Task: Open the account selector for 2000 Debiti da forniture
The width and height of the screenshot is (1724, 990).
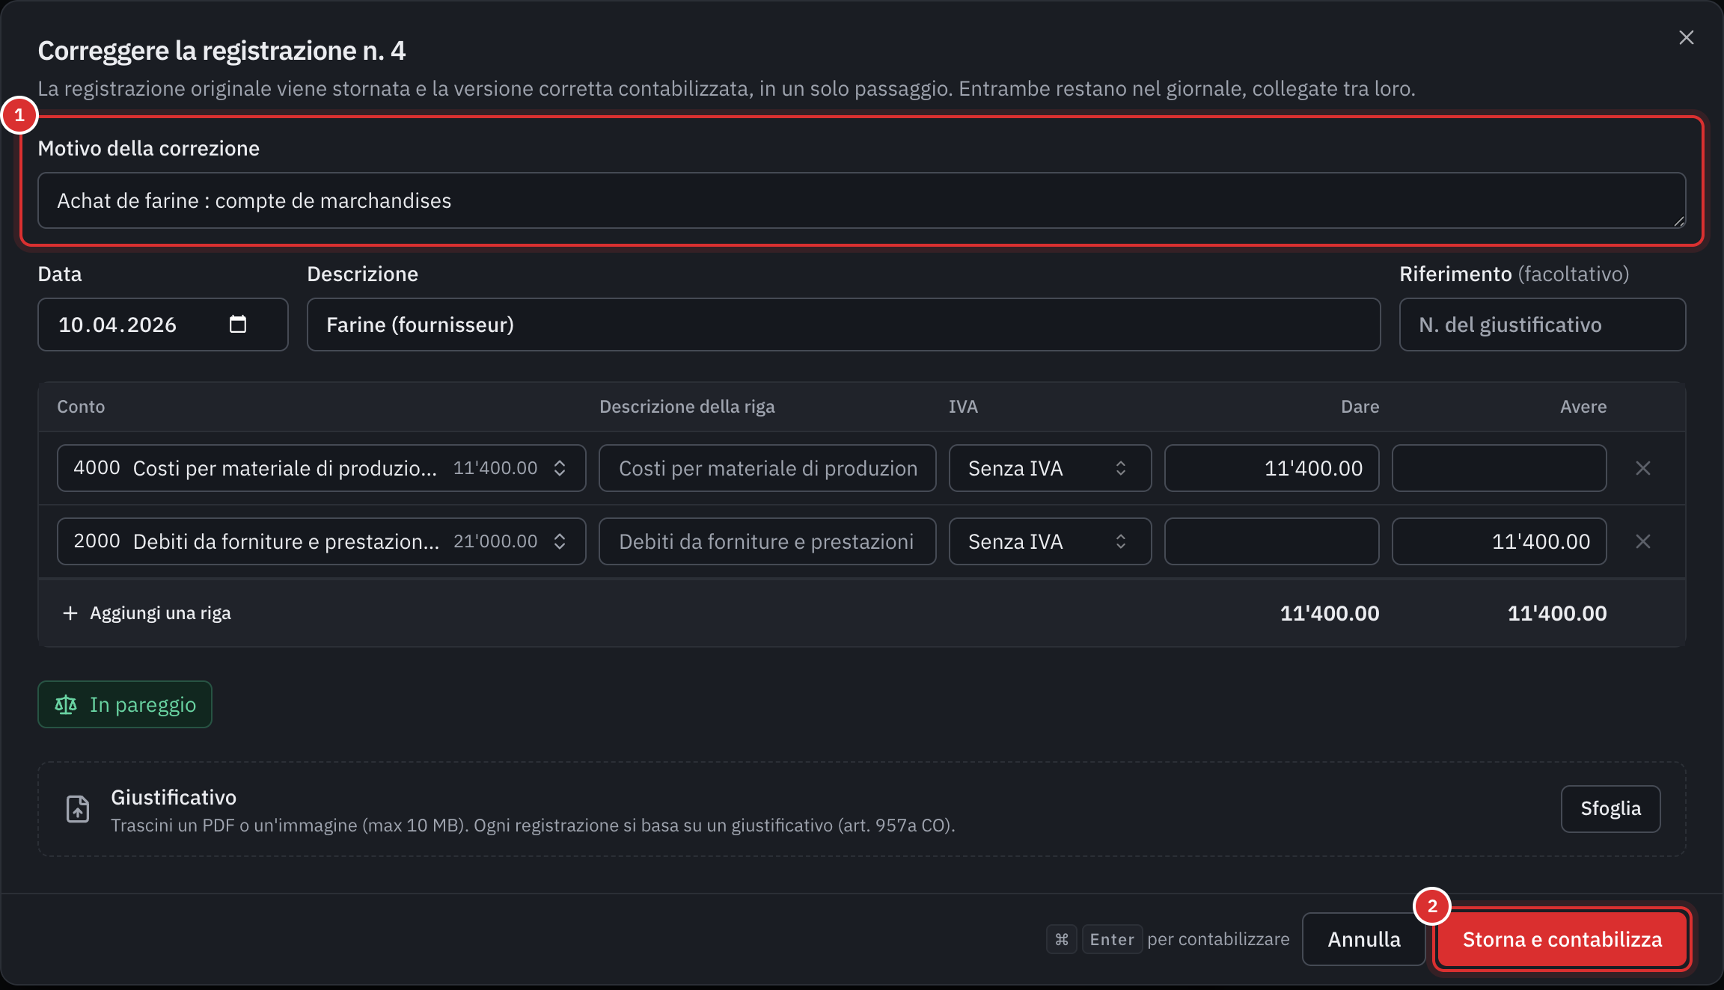Action: [322, 541]
